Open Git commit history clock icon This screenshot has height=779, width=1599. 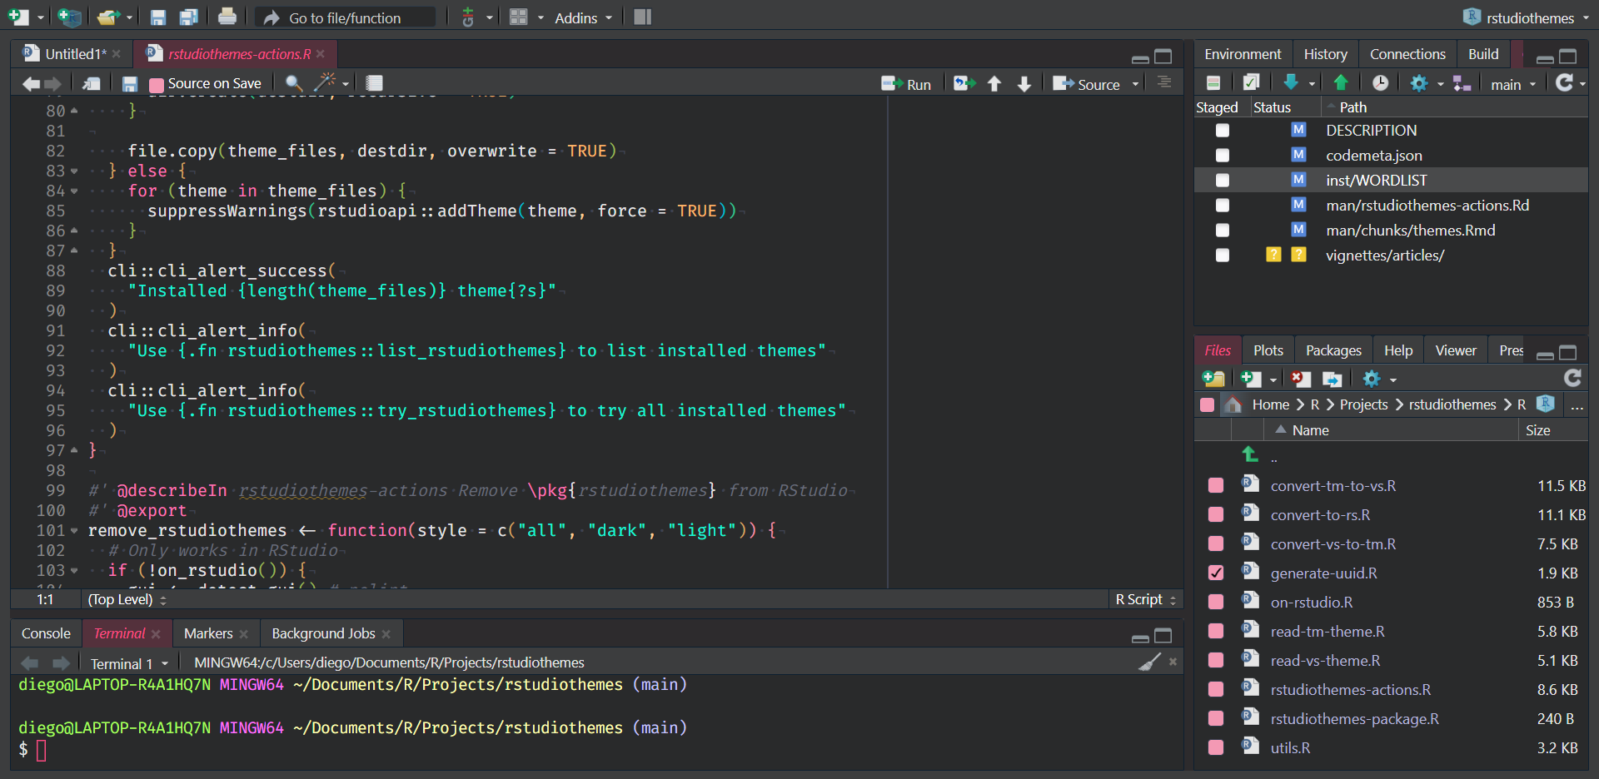click(x=1380, y=82)
